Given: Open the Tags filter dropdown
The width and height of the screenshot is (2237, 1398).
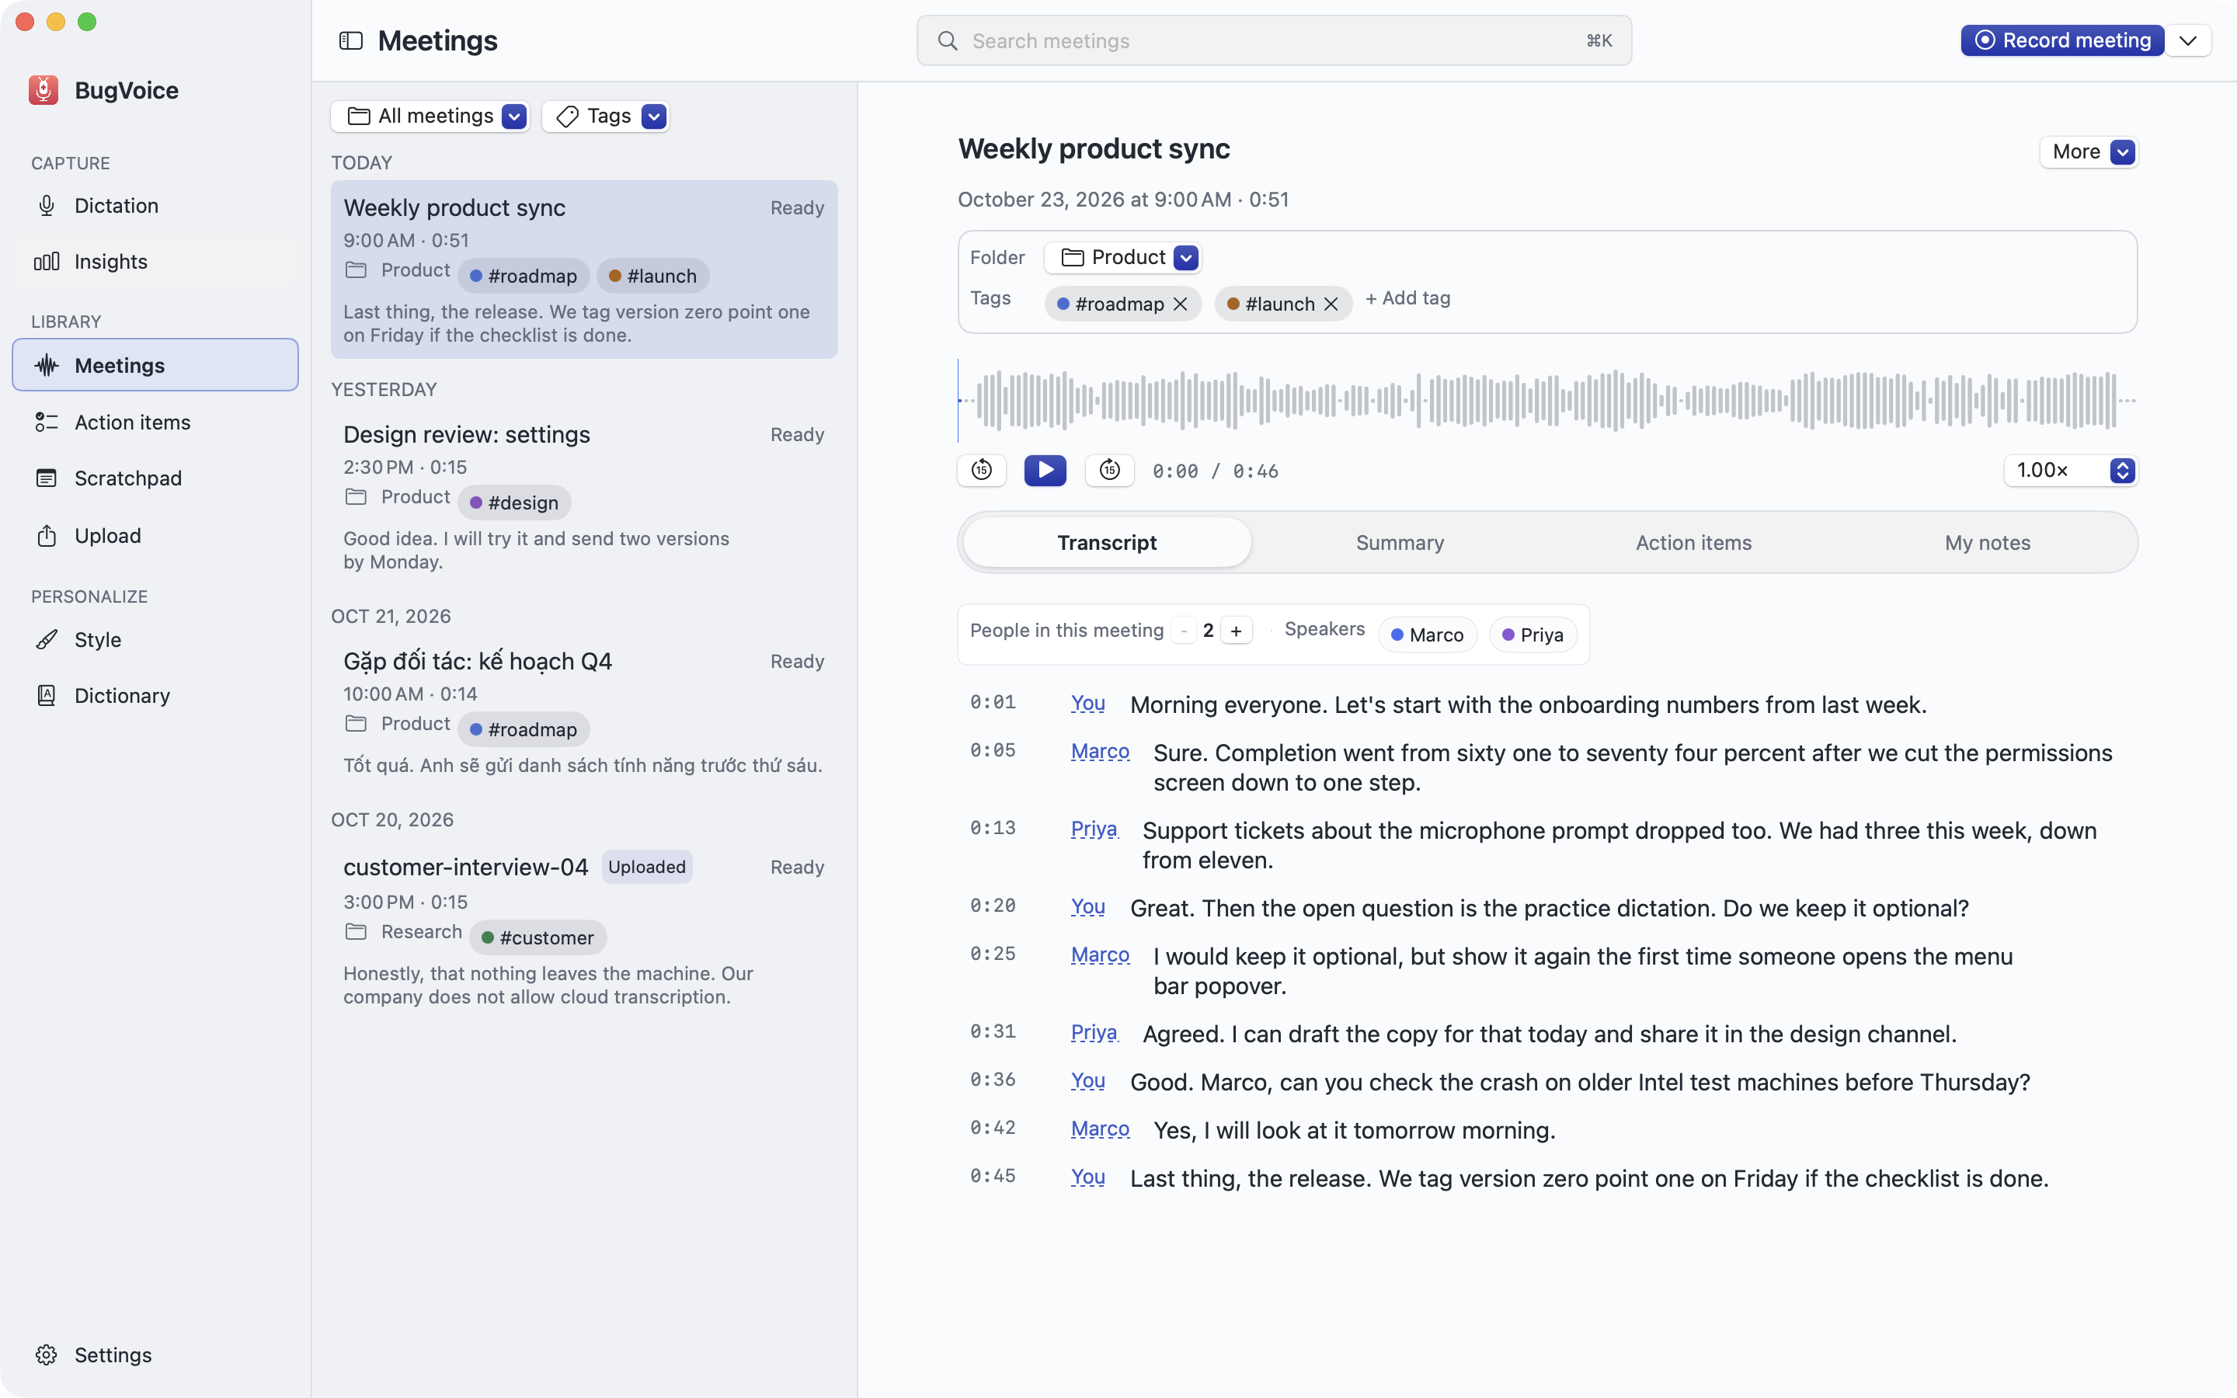Looking at the screenshot, I should pos(606,116).
